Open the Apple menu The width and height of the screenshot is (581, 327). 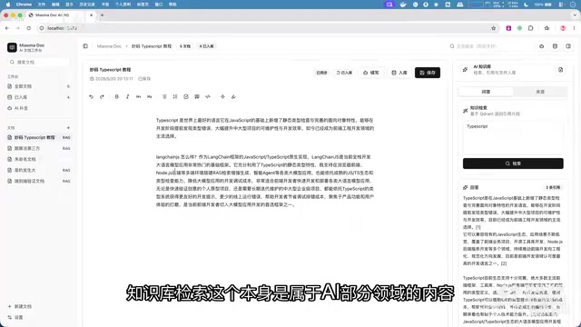8,5
